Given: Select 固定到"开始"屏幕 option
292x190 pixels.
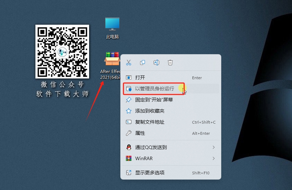Looking at the screenshot, I should [x=171, y=100].
